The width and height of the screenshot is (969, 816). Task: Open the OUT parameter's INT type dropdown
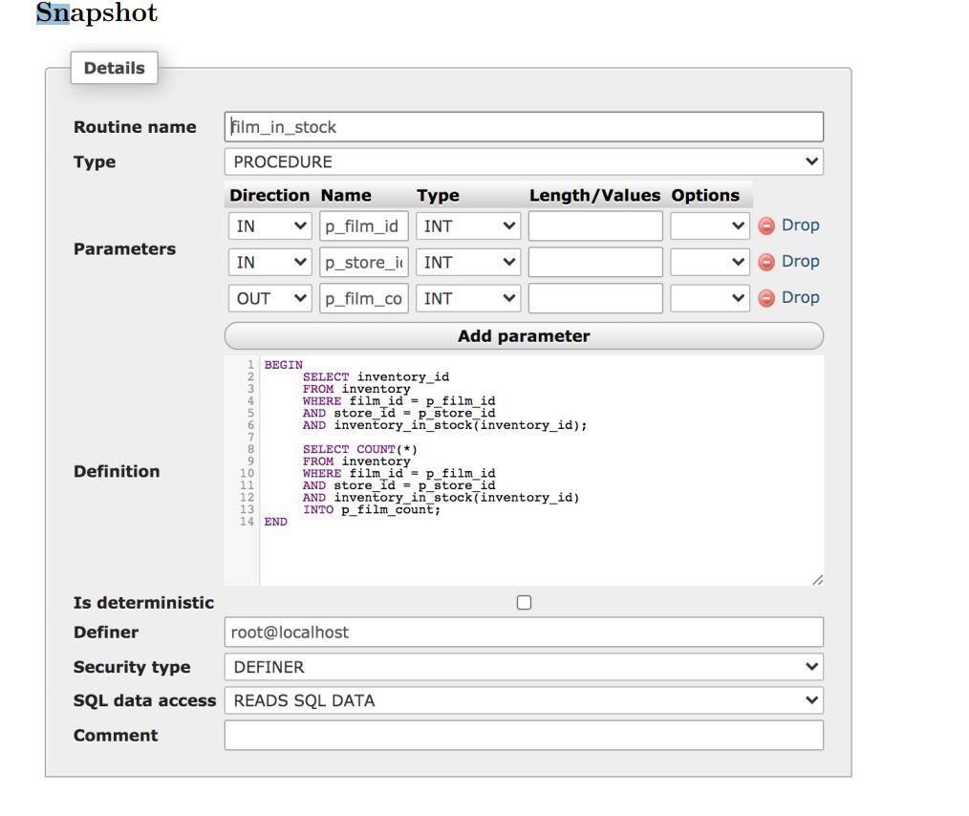pyautogui.click(x=467, y=297)
